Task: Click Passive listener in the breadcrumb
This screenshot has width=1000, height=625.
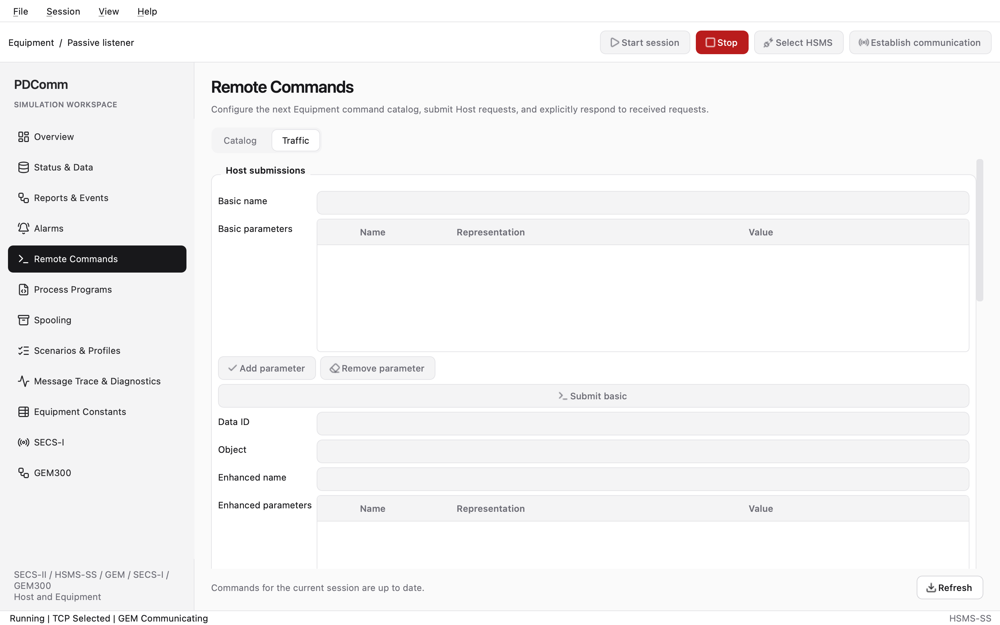Action: click(100, 43)
